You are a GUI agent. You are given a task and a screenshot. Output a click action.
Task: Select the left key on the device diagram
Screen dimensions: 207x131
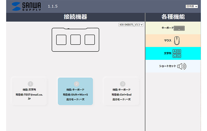coord(61,40)
